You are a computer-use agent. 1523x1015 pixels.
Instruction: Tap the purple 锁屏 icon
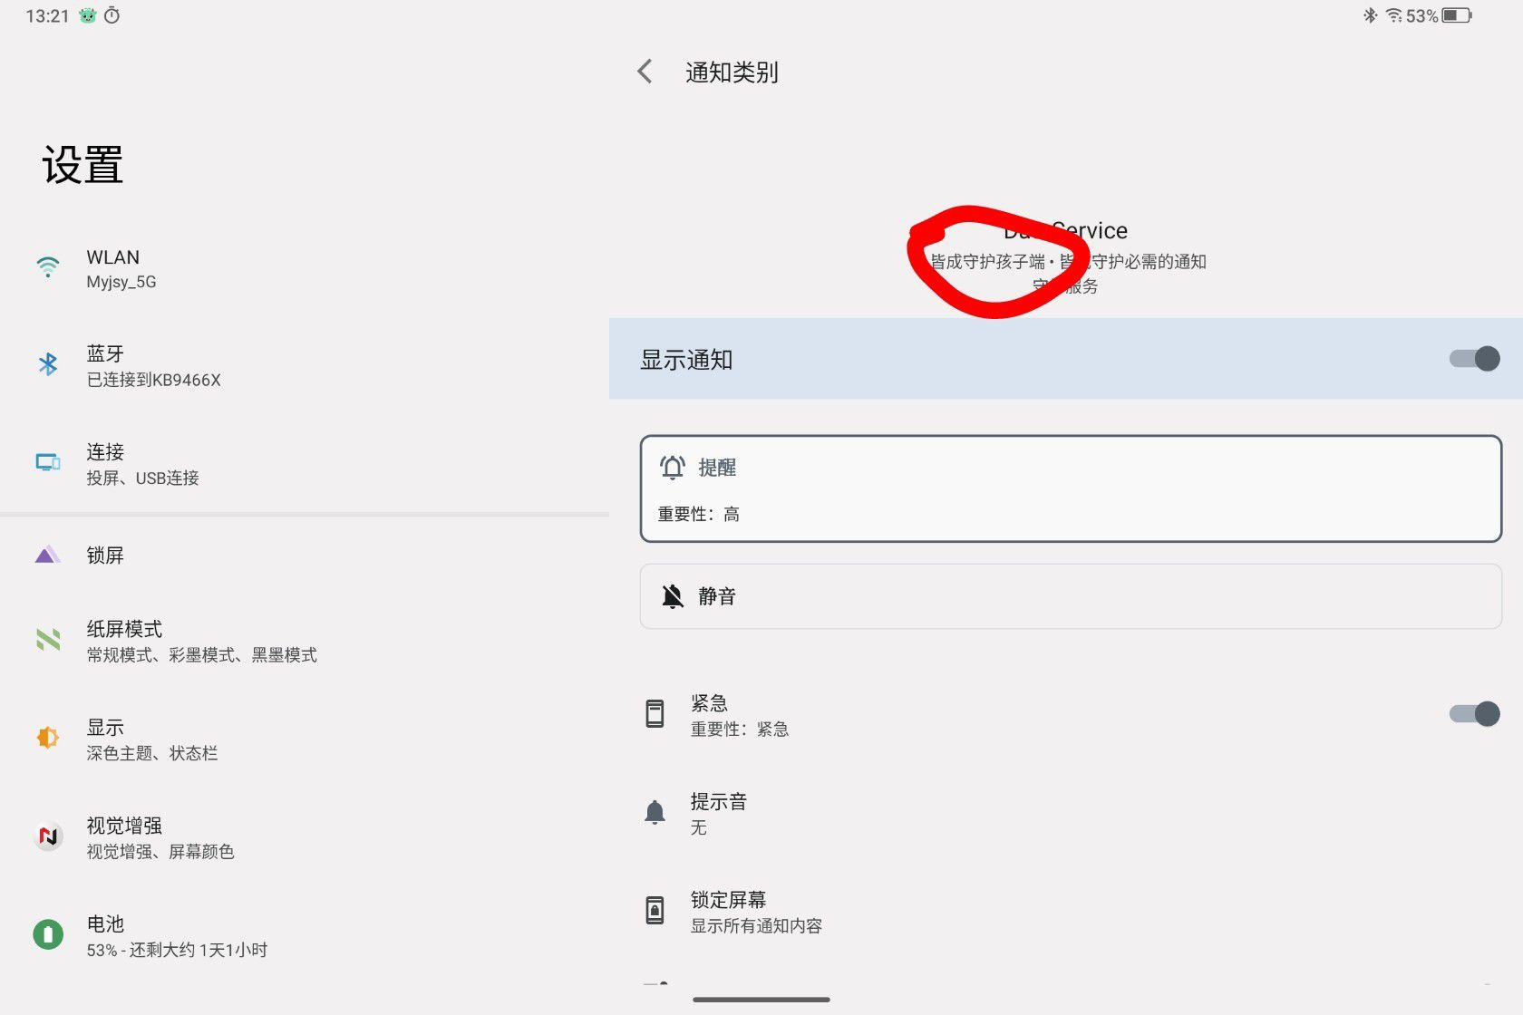pyautogui.click(x=48, y=555)
